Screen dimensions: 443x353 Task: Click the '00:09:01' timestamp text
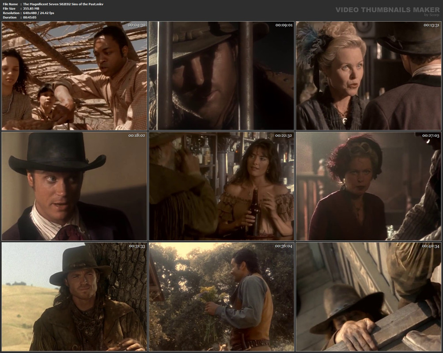284,25
